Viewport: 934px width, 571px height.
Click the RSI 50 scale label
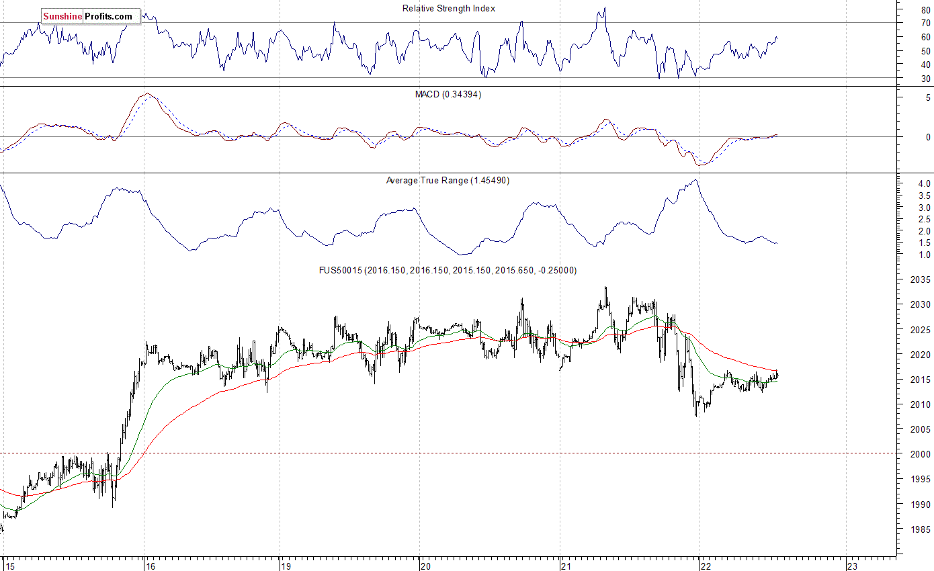(926, 51)
